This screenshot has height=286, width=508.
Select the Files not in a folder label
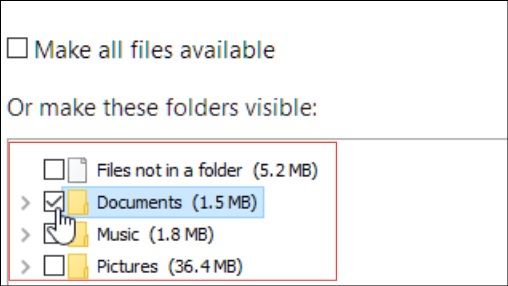click(170, 170)
